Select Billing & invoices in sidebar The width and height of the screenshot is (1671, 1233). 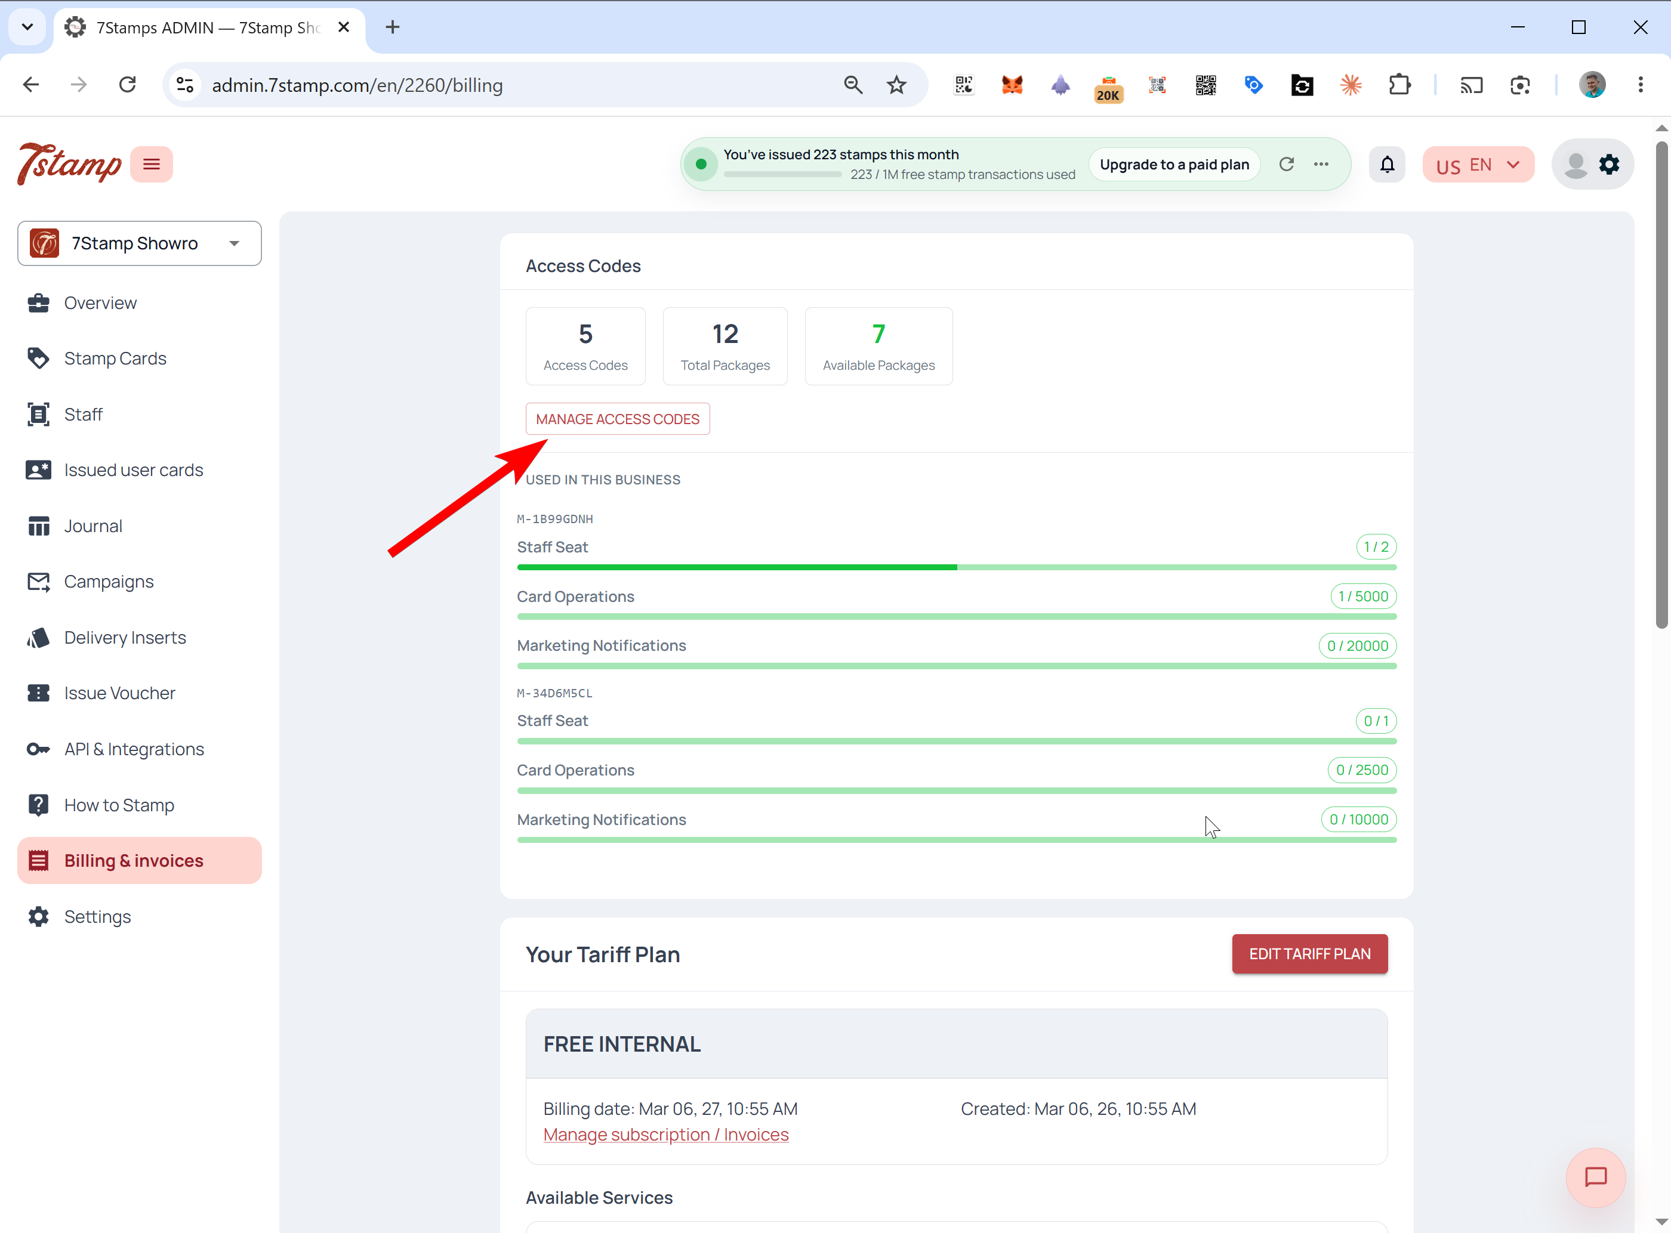[x=140, y=861]
